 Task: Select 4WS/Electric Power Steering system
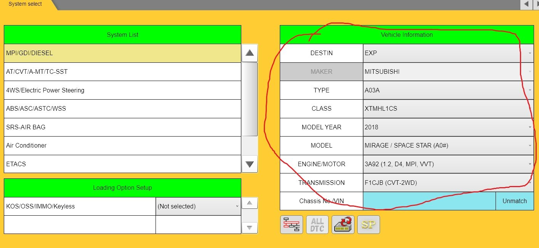[122, 90]
